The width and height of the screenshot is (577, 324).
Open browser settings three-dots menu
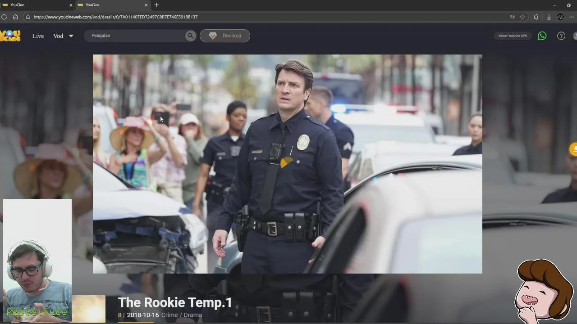572,17
